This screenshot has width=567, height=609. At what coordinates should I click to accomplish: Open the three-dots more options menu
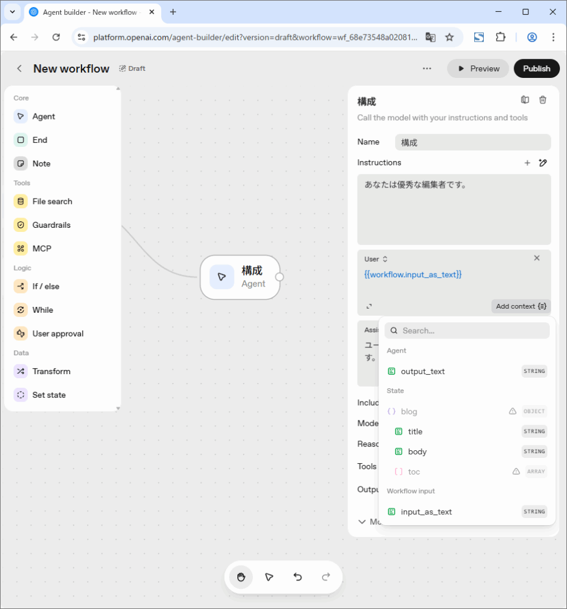click(x=427, y=68)
